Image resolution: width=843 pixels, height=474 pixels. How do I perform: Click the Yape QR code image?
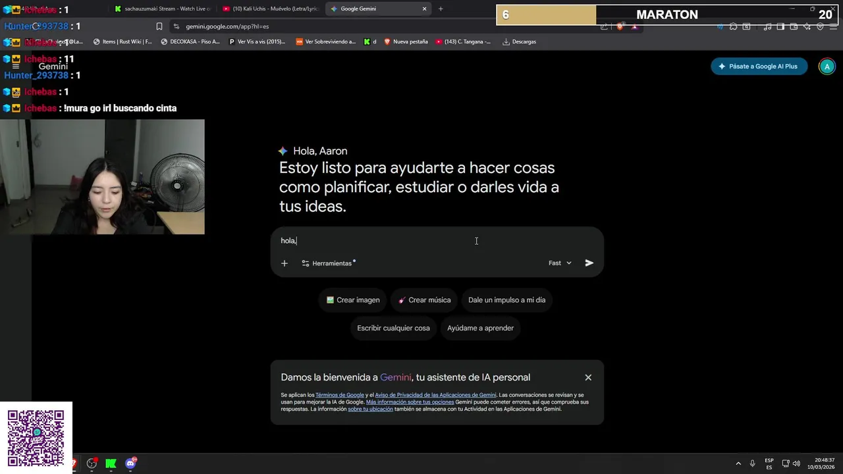36,438
